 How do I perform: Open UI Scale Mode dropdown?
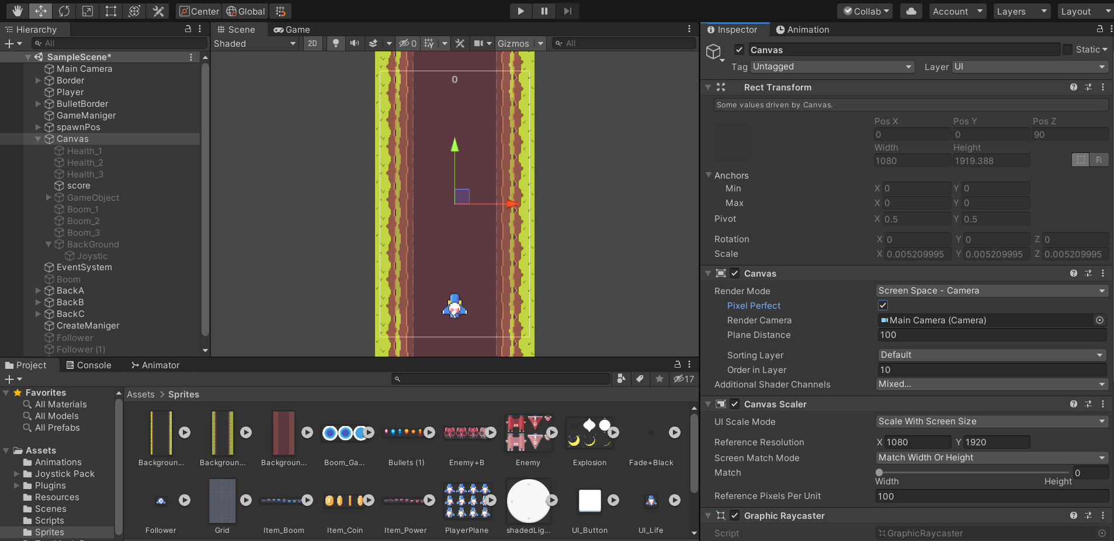point(992,421)
